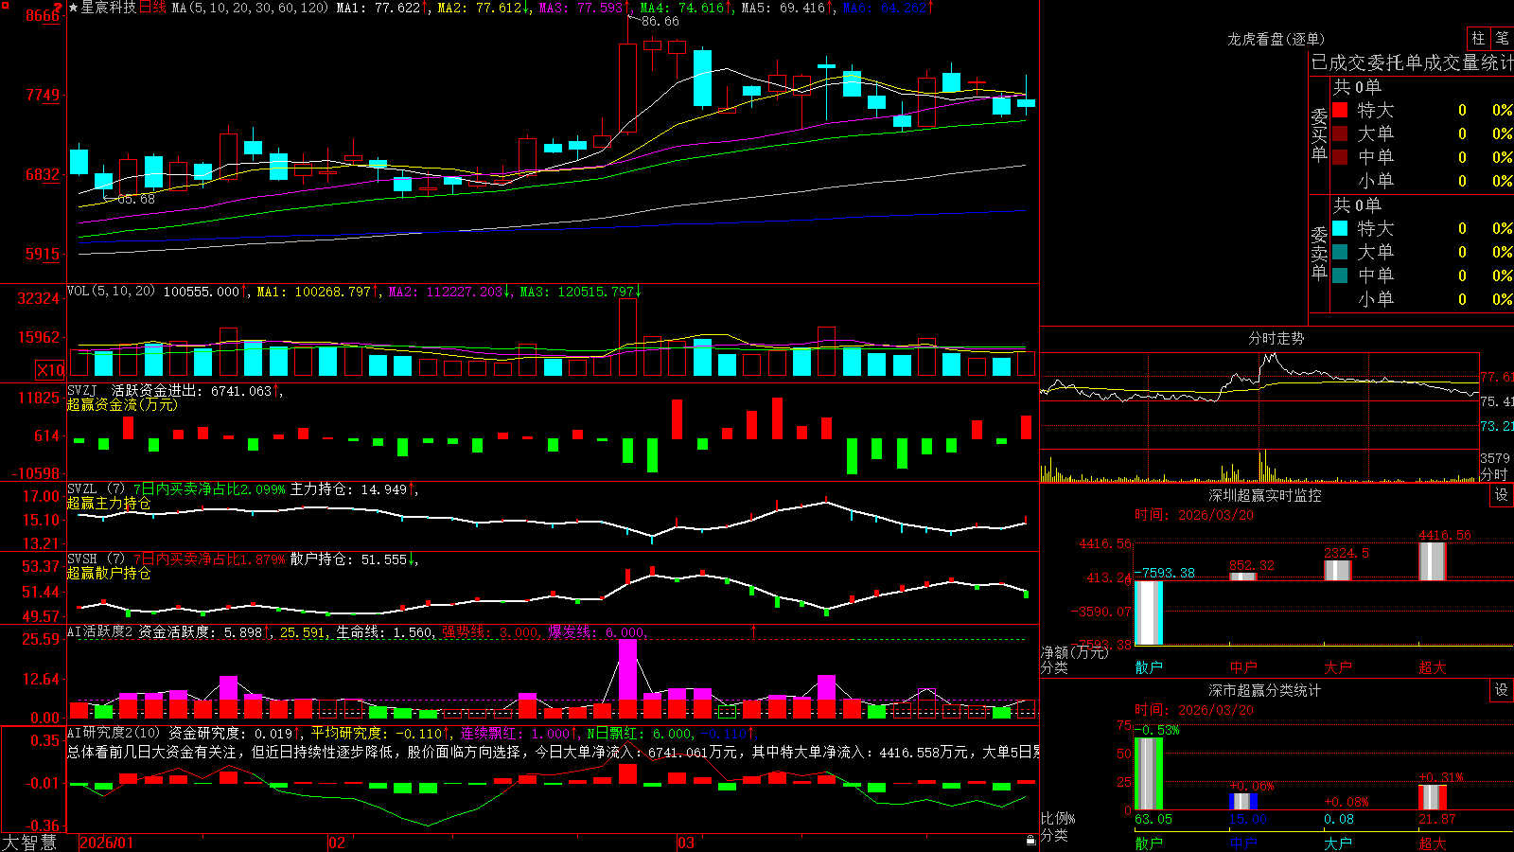
Task: Click the X10 volume multiplier box
Action: (50, 370)
